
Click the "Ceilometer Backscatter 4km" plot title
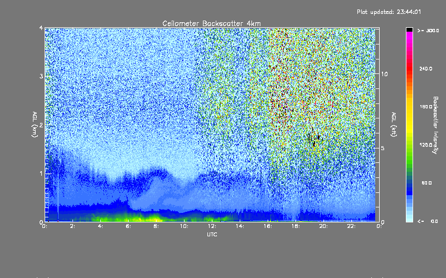point(211,23)
